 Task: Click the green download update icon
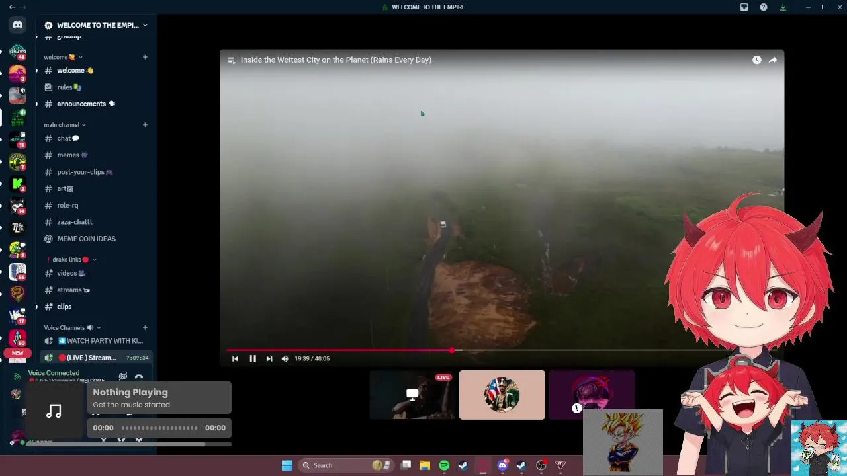click(783, 7)
